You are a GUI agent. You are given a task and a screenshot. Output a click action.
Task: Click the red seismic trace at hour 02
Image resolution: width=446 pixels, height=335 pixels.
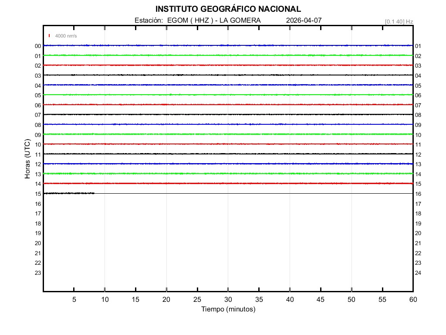[x=228, y=65]
